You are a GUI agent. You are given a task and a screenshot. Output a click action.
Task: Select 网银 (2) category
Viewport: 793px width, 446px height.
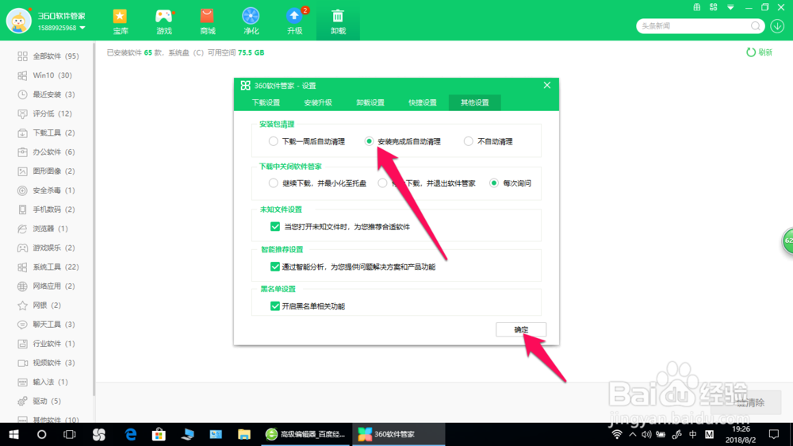tap(39, 306)
